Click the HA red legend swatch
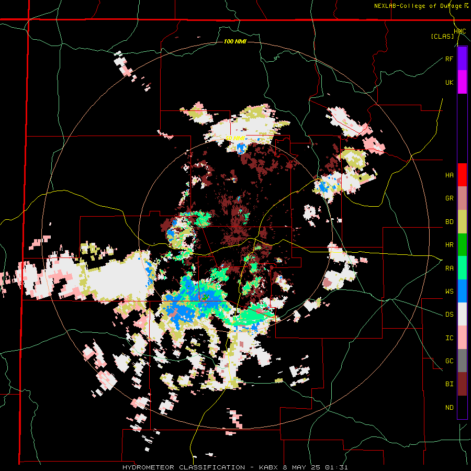The height and width of the screenshot is (471, 471). pos(462,175)
